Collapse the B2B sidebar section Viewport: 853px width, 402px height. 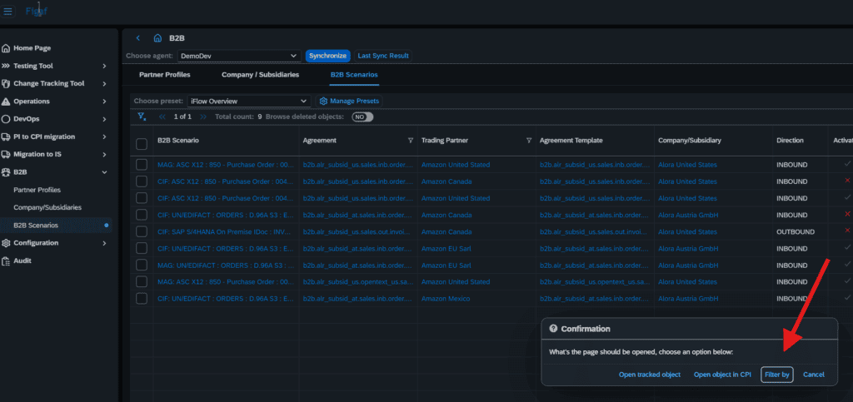[104, 172]
